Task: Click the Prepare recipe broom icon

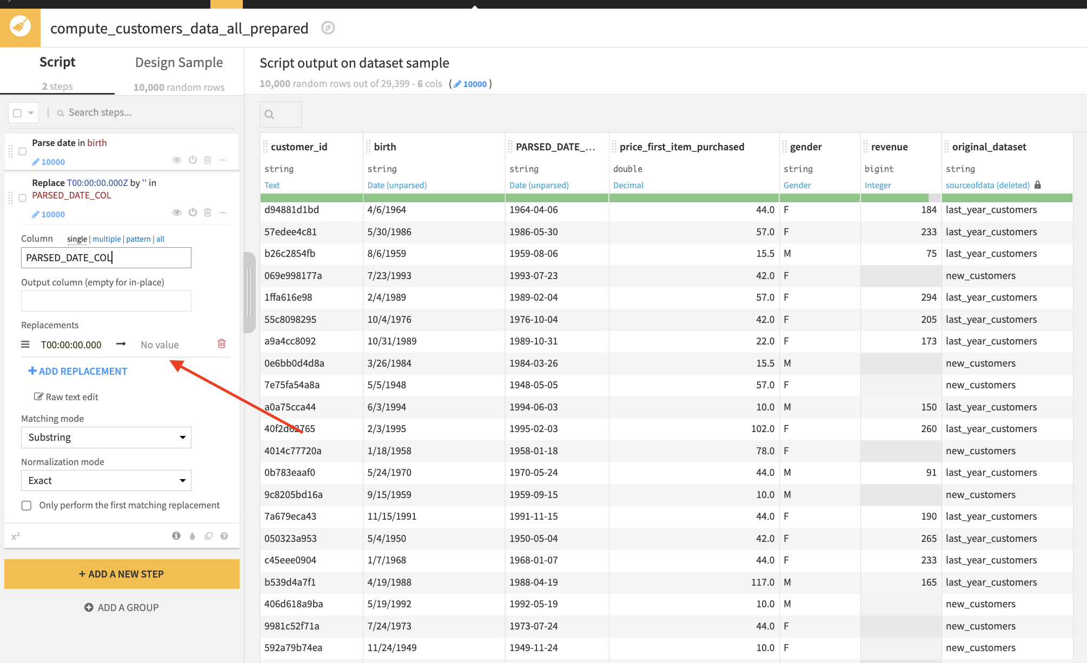Action: click(x=20, y=27)
